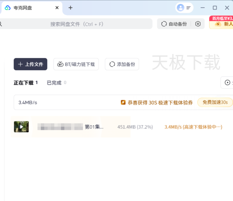Viewport: 233px width, 201px height.
Task: Open the video thumbnail of 第01集
Action: [21, 127]
